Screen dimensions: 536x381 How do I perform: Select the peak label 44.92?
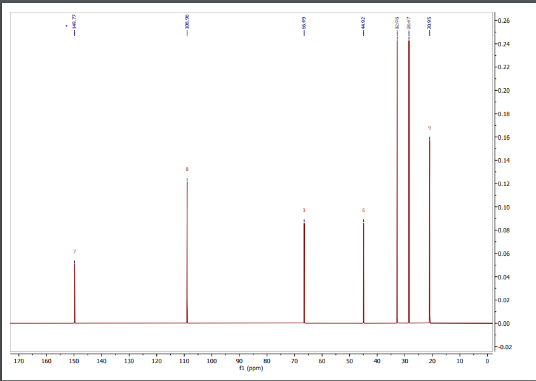point(362,21)
